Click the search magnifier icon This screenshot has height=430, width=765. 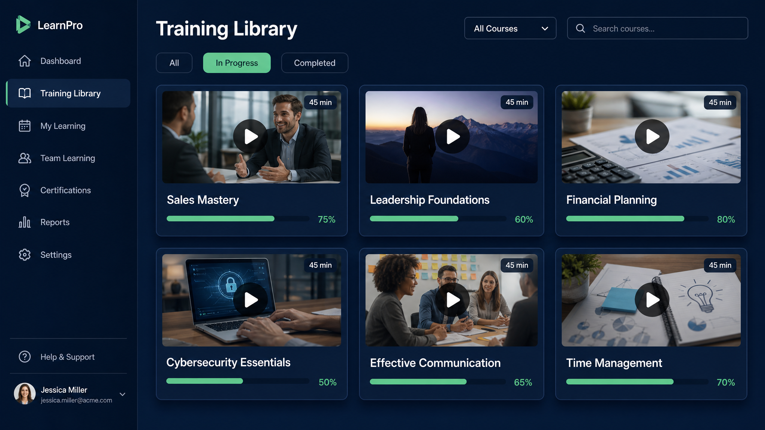click(580, 28)
